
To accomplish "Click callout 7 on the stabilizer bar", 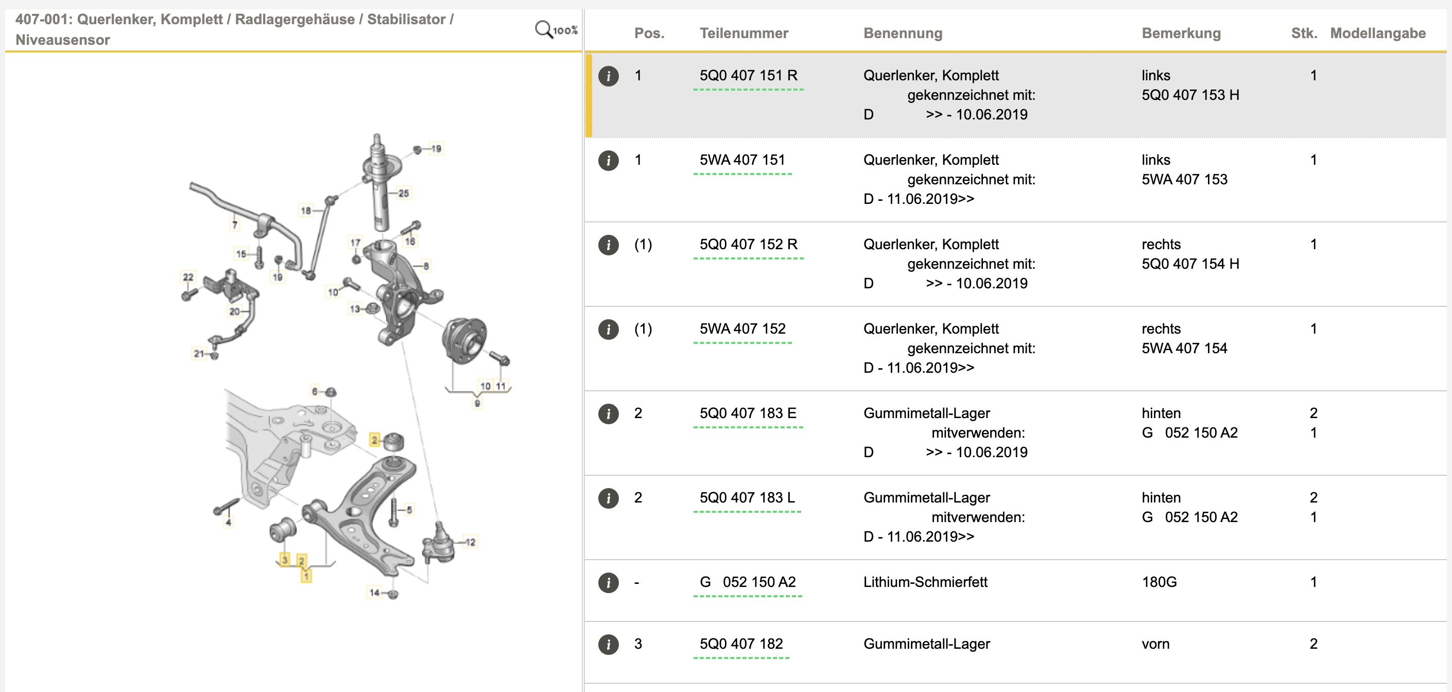I will click(x=234, y=225).
